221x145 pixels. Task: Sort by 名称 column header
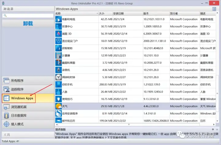point(77,13)
